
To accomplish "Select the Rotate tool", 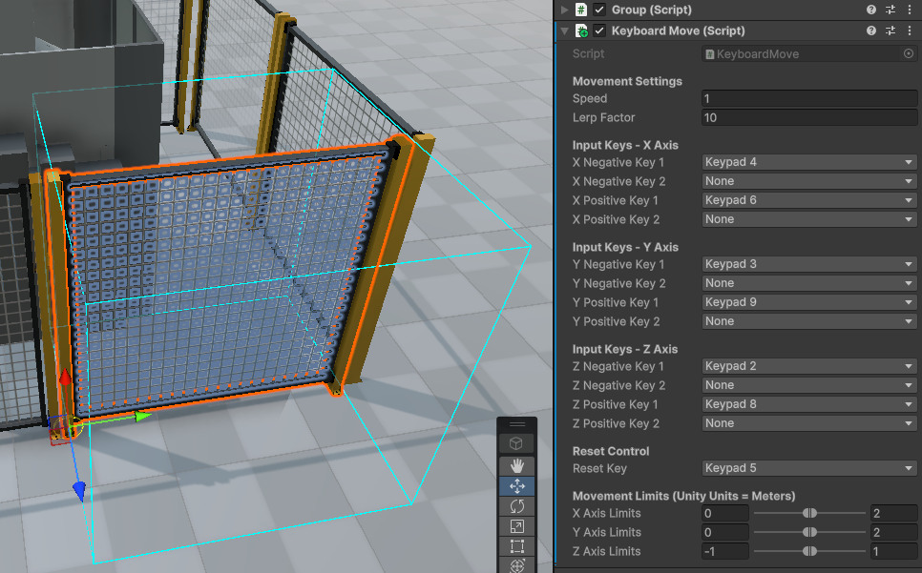I will pos(516,506).
